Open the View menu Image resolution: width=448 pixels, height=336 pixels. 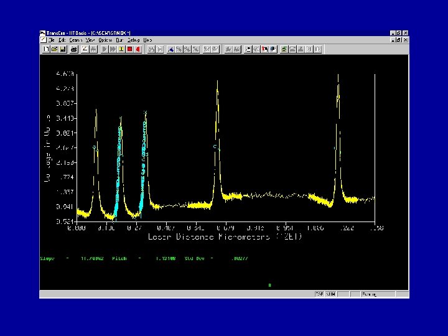pos(90,40)
